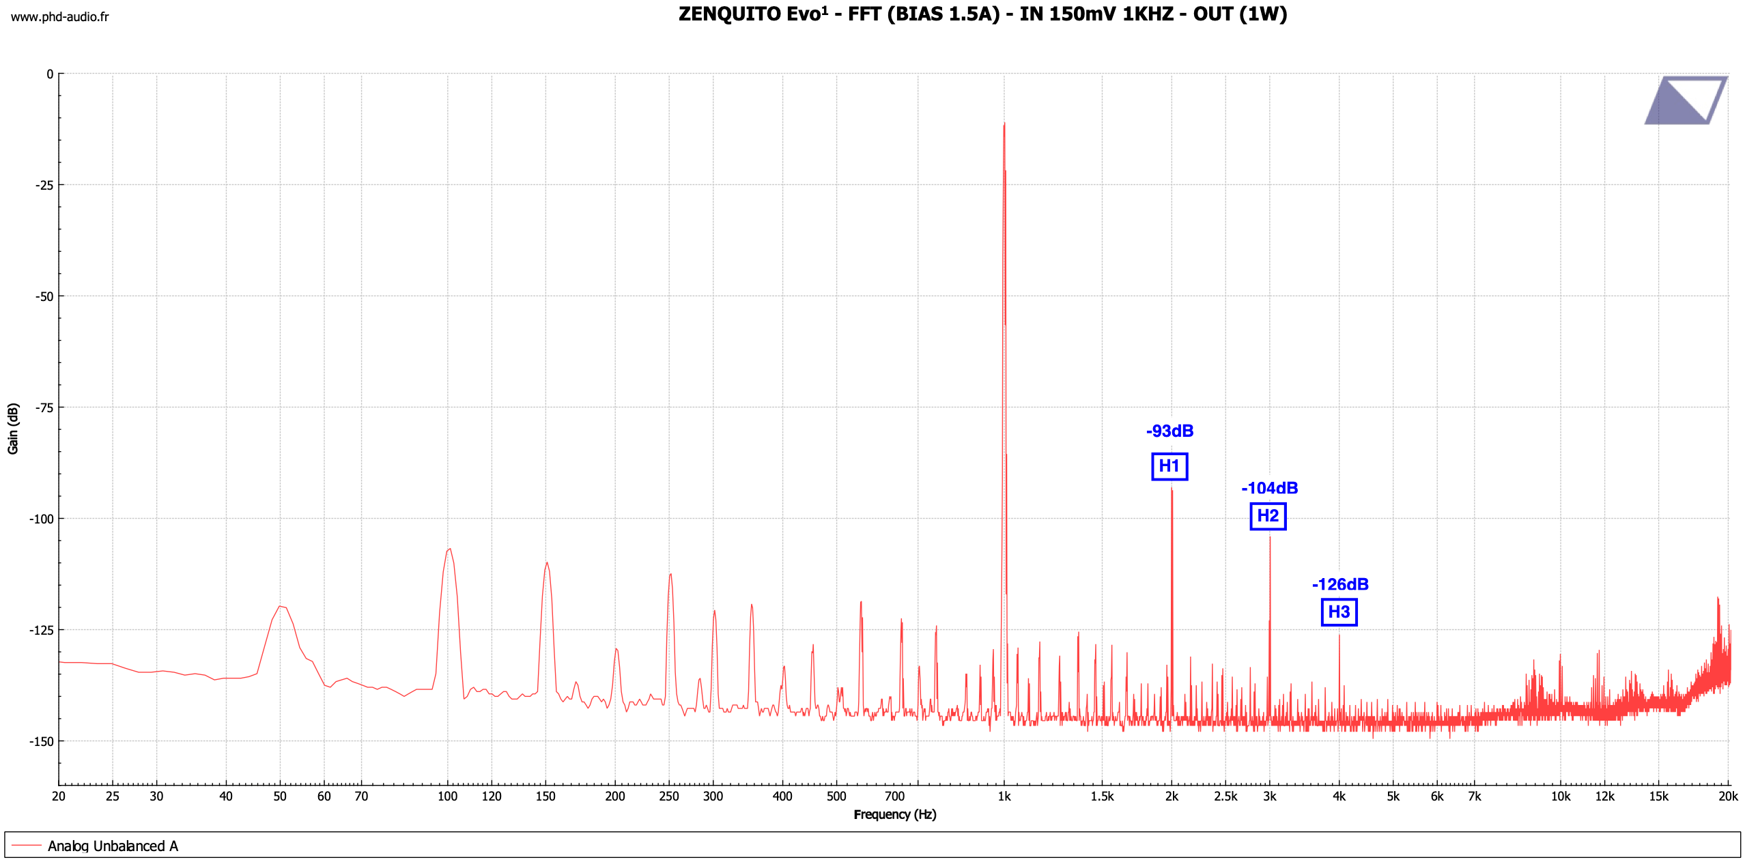Click the -25 gain axis value

click(x=44, y=186)
